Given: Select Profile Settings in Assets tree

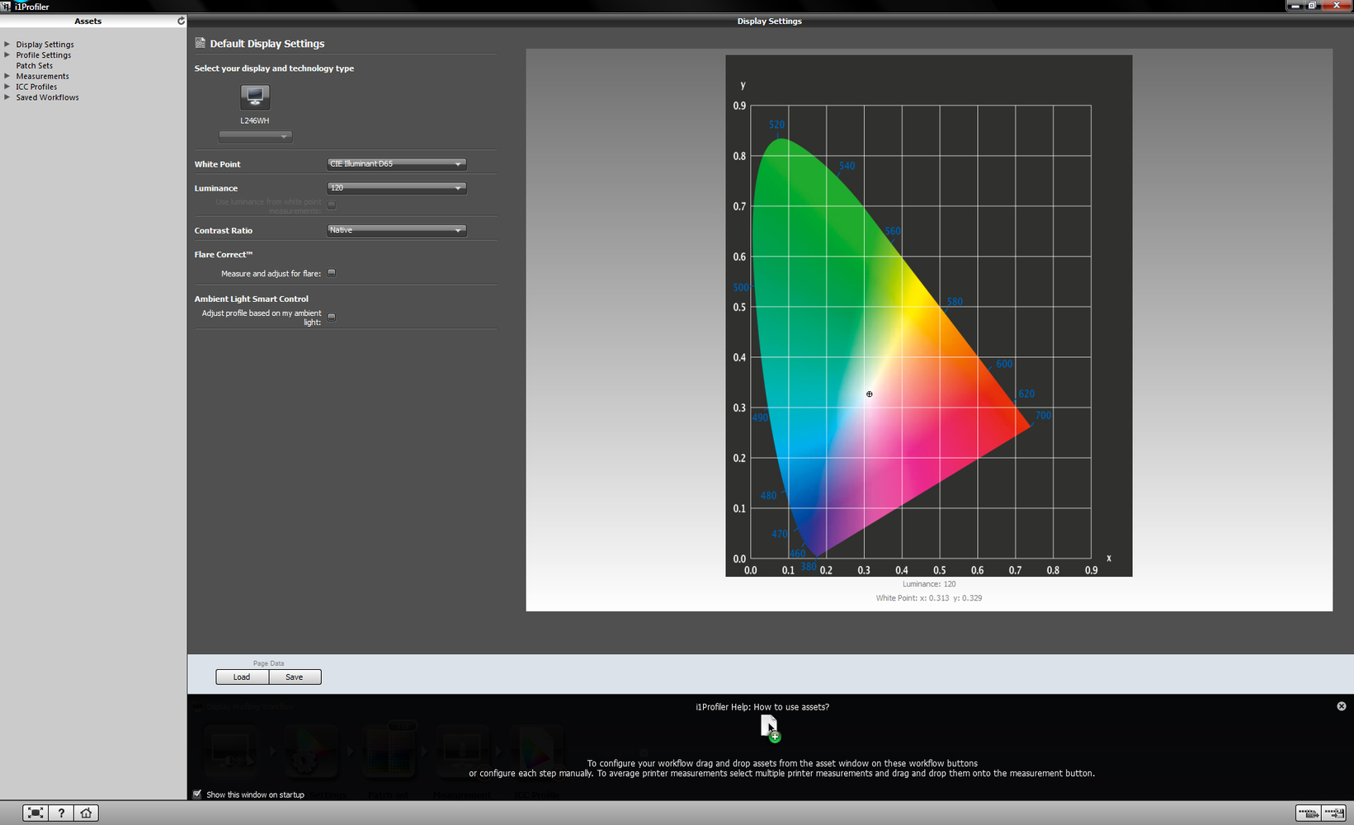Looking at the screenshot, I should pos(43,55).
